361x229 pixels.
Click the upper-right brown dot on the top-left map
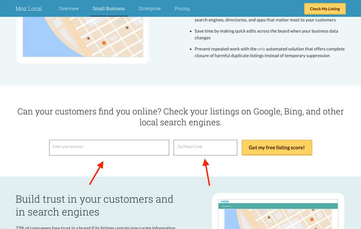click(127, 28)
